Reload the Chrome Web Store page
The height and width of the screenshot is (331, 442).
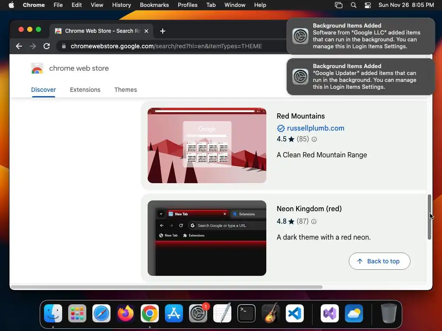47,46
